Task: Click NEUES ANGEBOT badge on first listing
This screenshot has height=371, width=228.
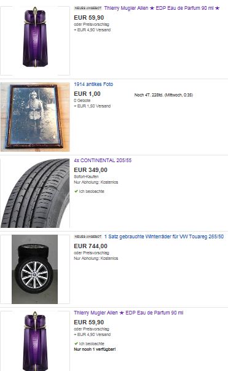Action: coord(88,8)
